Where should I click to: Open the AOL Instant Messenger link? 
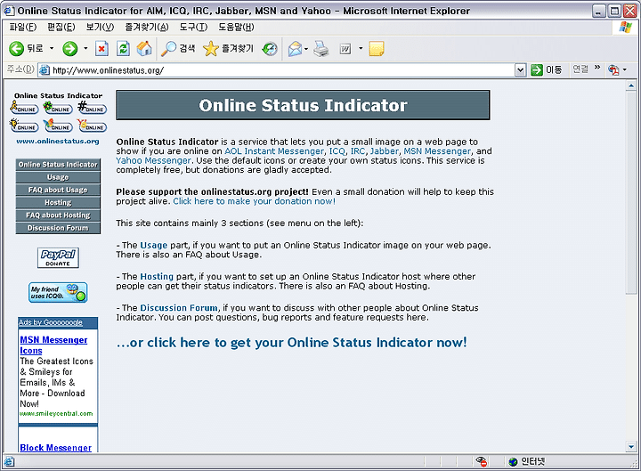coord(274,151)
